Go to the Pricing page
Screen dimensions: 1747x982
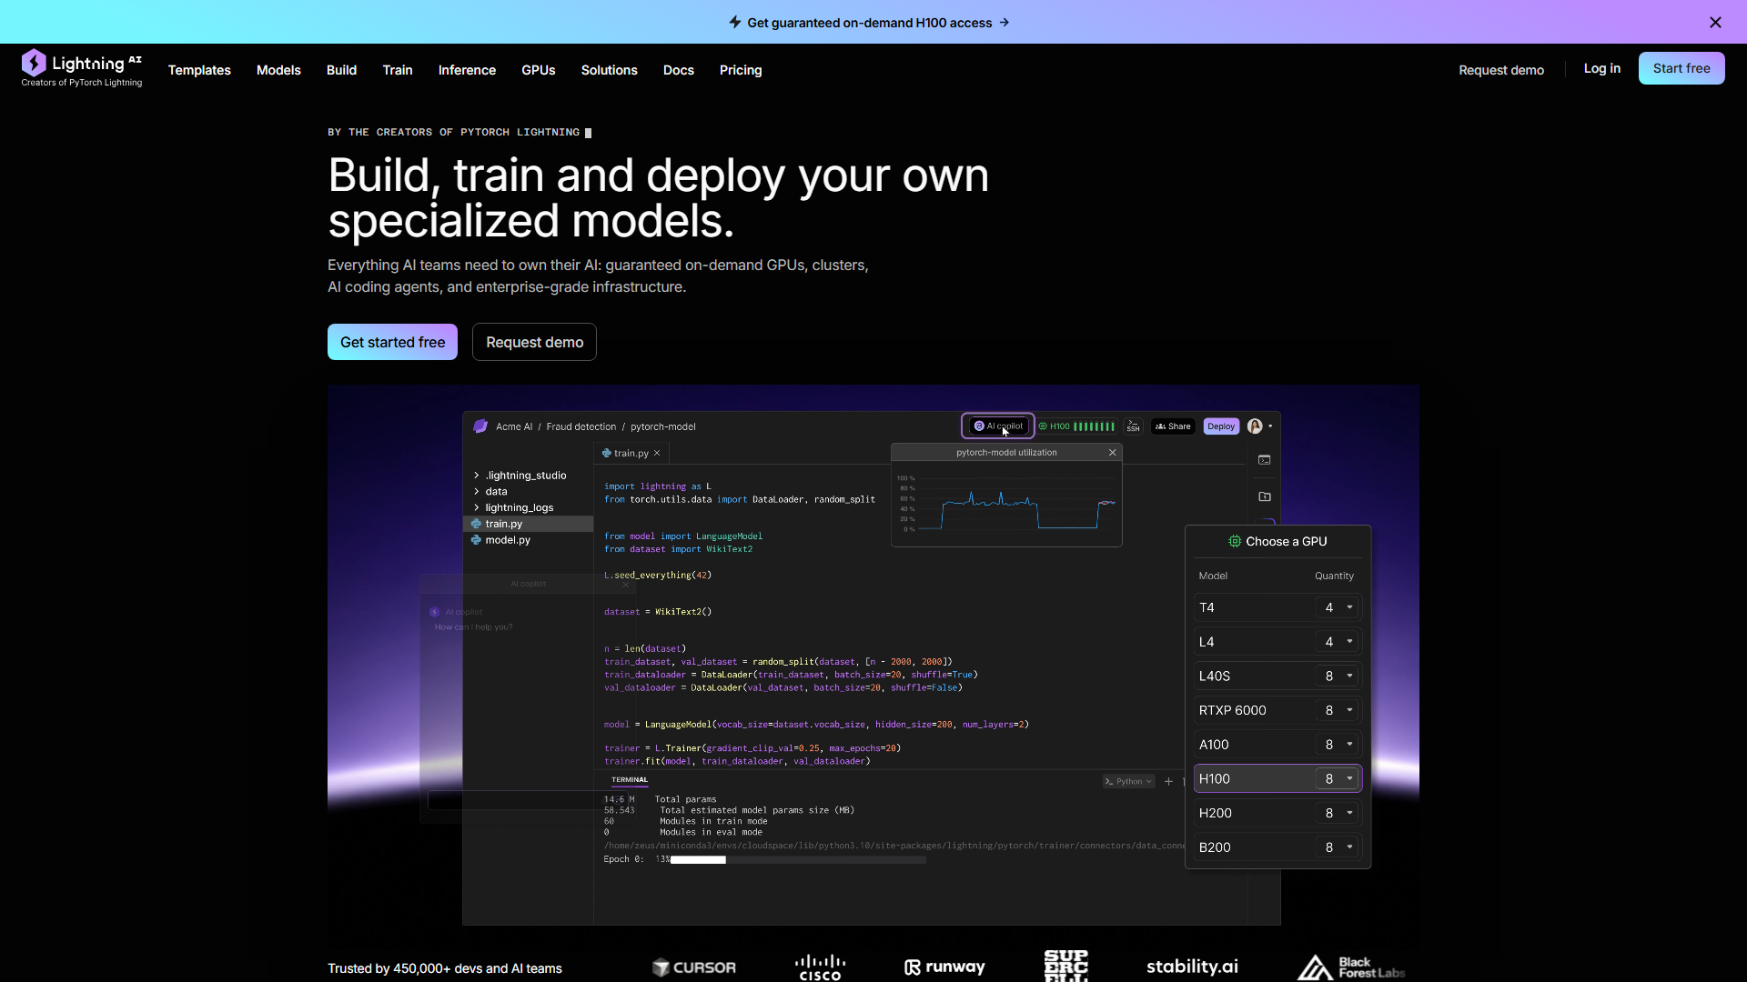point(741,70)
